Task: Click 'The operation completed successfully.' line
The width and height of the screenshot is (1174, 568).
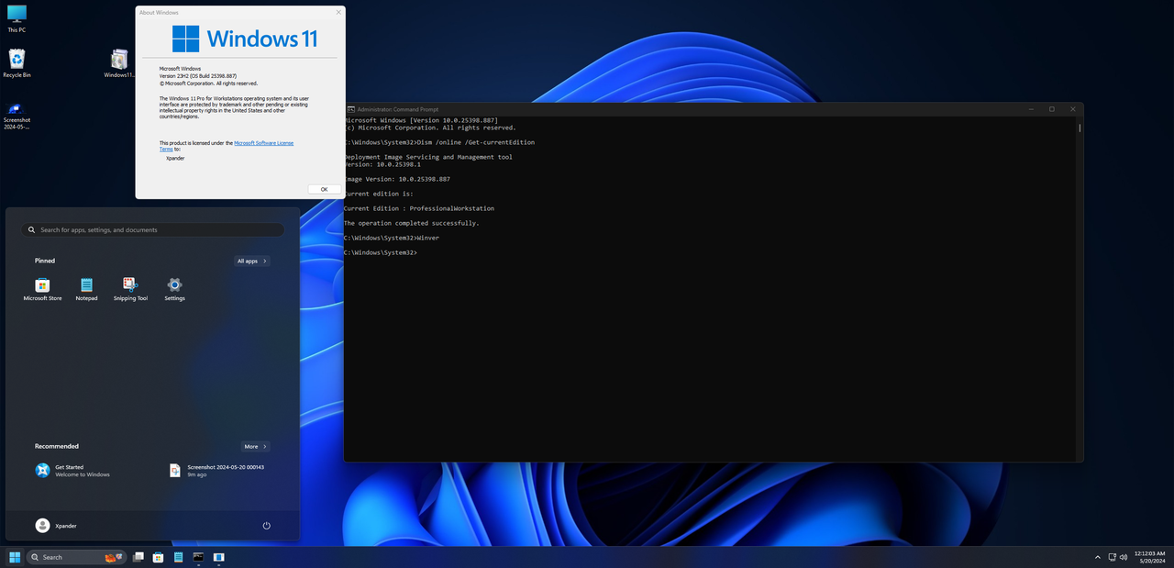Action: [412, 223]
